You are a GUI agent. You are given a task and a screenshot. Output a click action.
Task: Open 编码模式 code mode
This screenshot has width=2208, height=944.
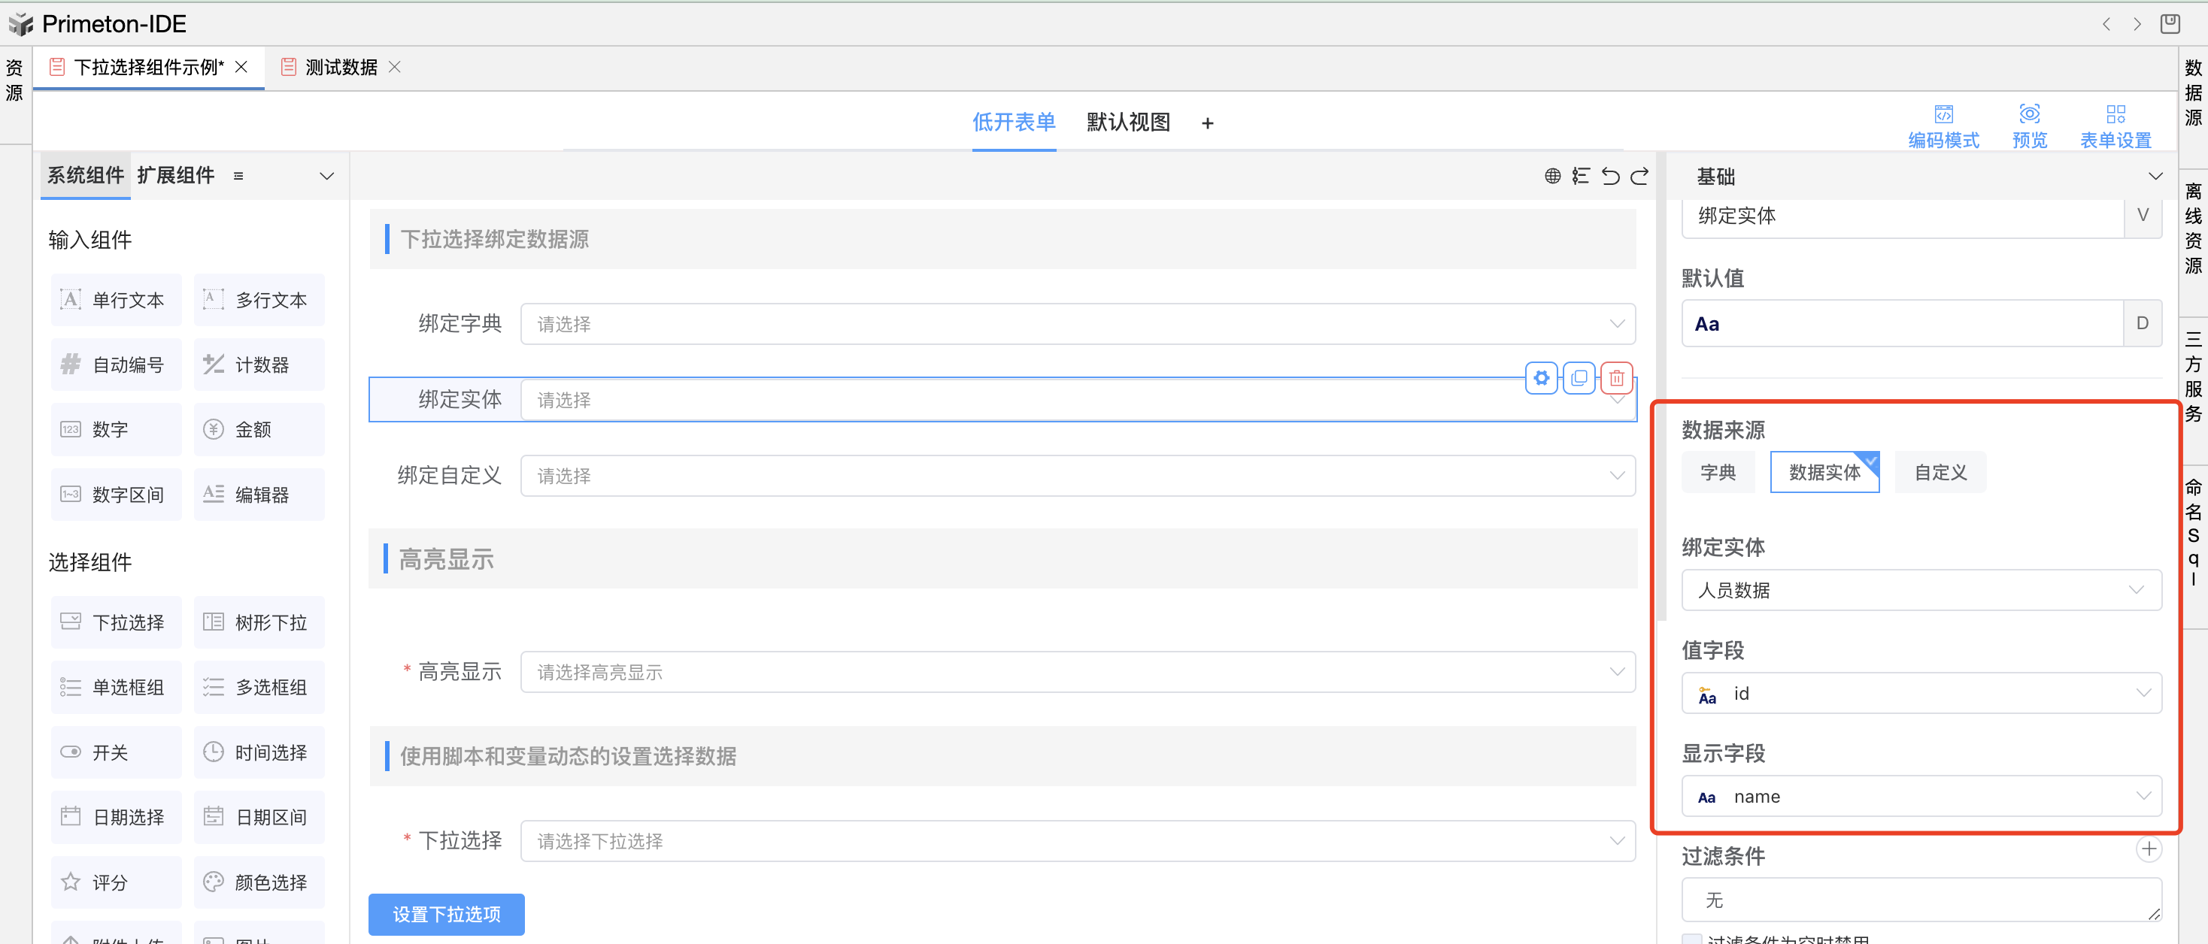pos(1943,125)
